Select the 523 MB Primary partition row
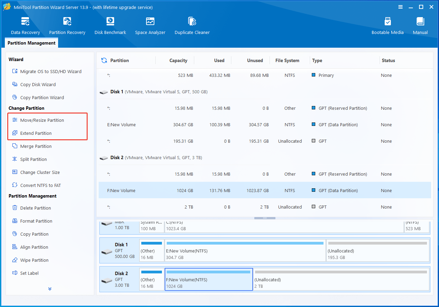The height and width of the screenshot is (307, 439). coord(265,75)
